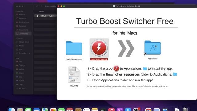Select the Turbo_Boost_Switch file in Downloads
This screenshot has width=197, height=111.
click(x=46, y=16)
